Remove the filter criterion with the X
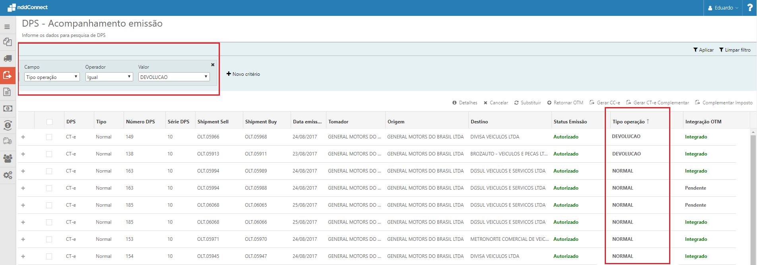 213,65
